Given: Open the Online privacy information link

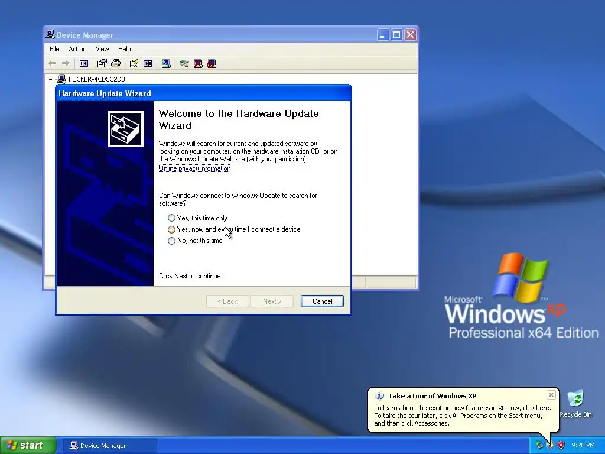Looking at the screenshot, I should click(x=195, y=168).
